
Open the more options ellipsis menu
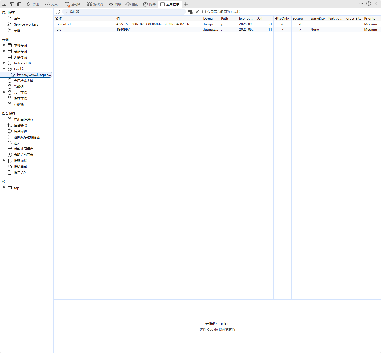pyautogui.click(x=361, y=4)
